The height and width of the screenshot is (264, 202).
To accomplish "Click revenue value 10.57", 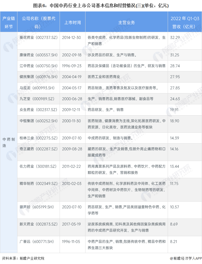I will (x=175, y=207).
